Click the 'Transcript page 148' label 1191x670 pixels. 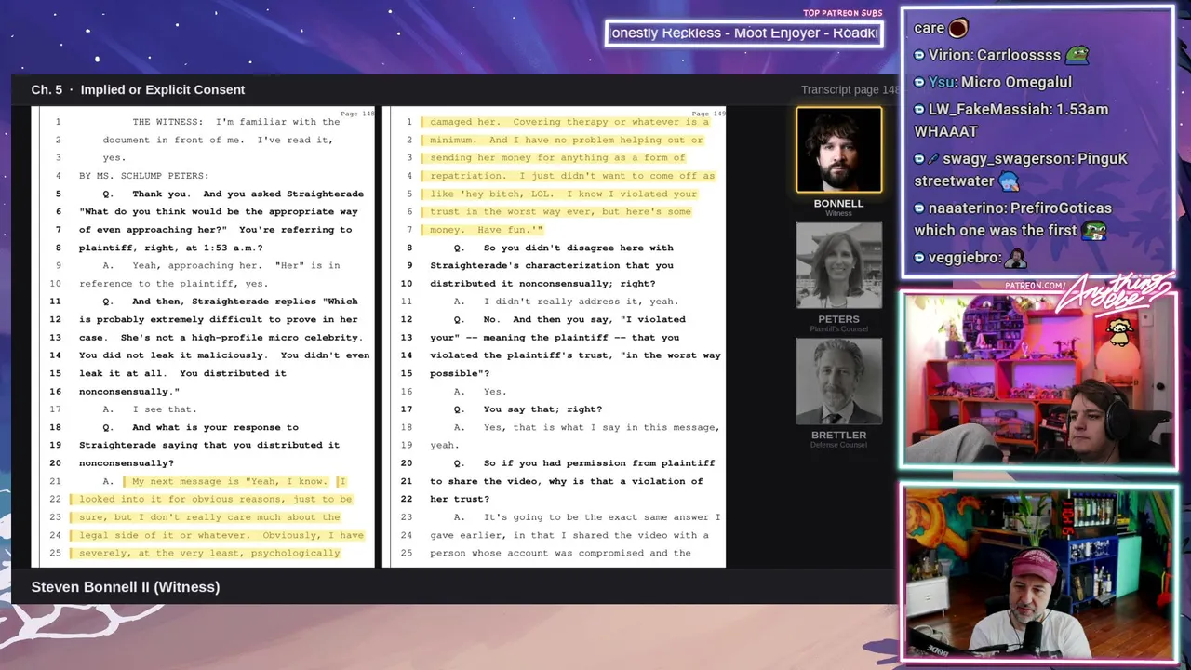pos(850,89)
